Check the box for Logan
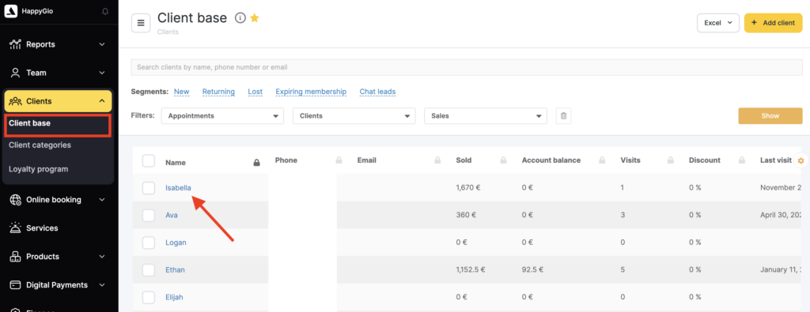The width and height of the screenshot is (810, 312). click(x=148, y=242)
